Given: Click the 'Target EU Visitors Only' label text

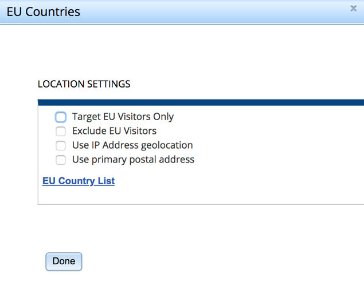Looking at the screenshot, I should point(123,117).
